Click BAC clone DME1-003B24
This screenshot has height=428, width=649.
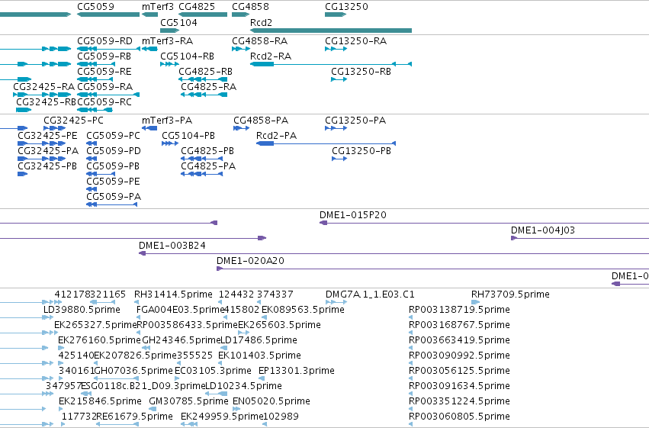(394, 254)
